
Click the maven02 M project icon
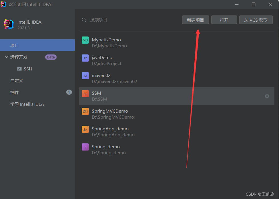click(85, 76)
